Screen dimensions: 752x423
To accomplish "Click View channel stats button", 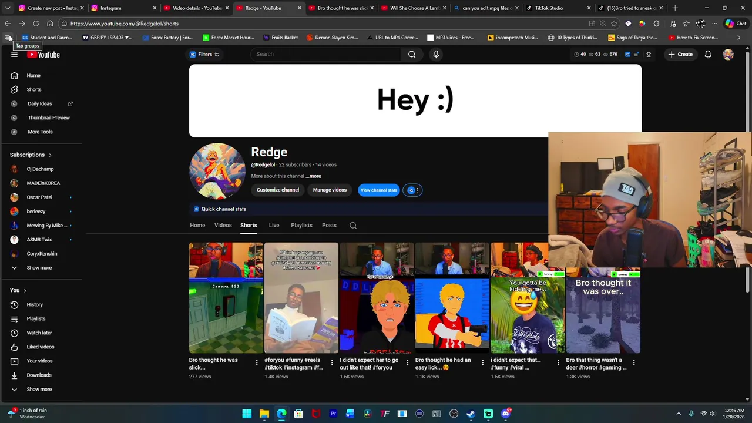I will (x=378, y=190).
